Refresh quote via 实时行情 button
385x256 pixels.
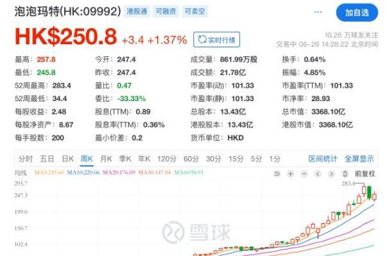pos(217,40)
